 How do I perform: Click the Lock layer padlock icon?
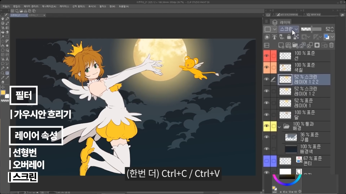point(289,37)
